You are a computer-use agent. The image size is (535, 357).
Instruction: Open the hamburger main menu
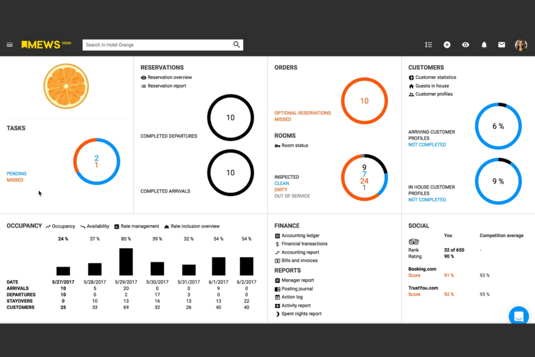(x=9, y=45)
